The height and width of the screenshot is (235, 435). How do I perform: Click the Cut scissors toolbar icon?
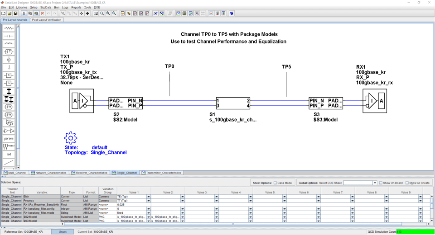(x=24, y=14)
